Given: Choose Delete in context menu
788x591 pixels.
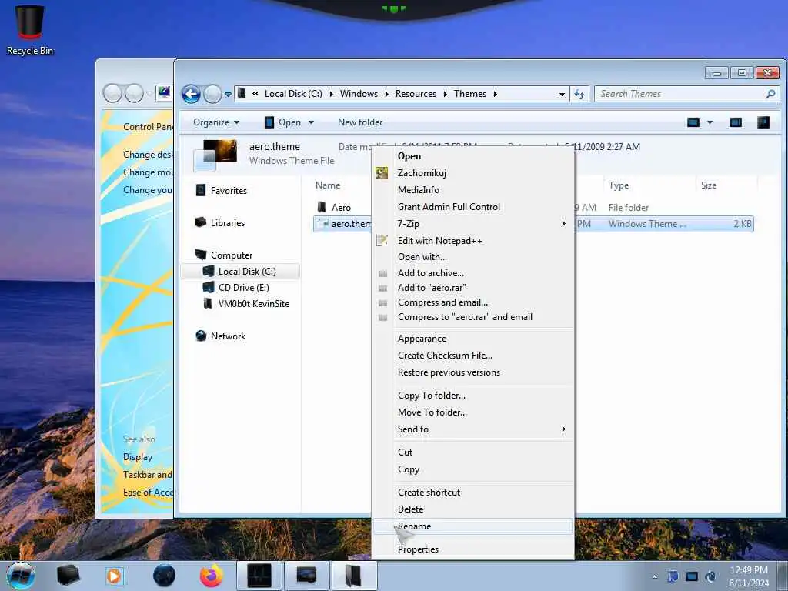Looking at the screenshot, I should pyautogui.click(x=473, y=509).
